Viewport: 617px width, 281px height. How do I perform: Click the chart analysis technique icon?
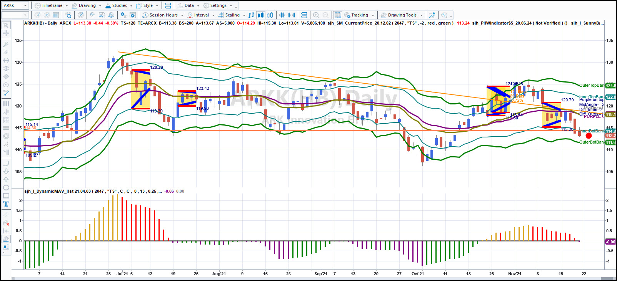tap(102, 15)
